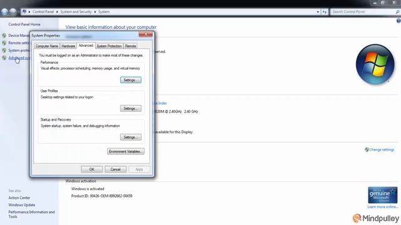Click genuine Microsoft software badge
This screenshot has height=225, width=401.
click(383, 195)
